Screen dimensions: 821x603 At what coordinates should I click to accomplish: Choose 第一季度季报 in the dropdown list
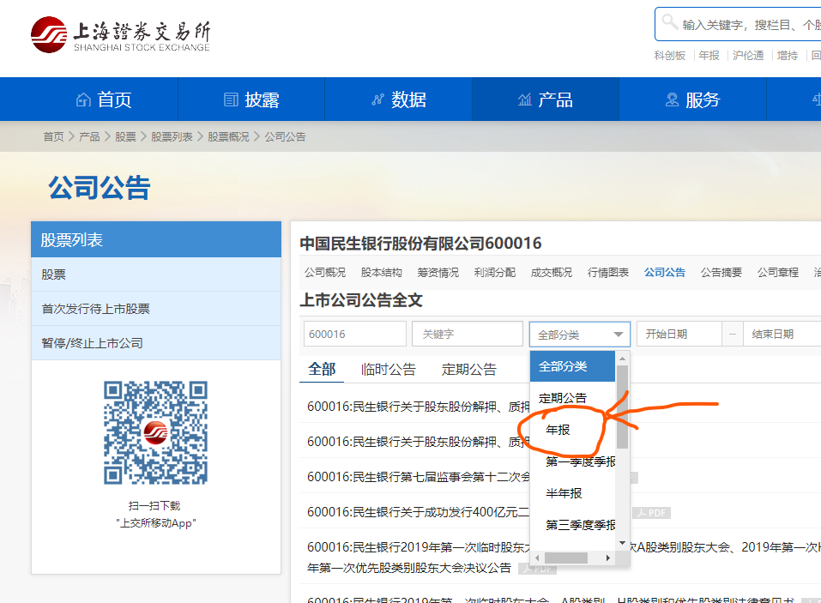pos(573,461)
